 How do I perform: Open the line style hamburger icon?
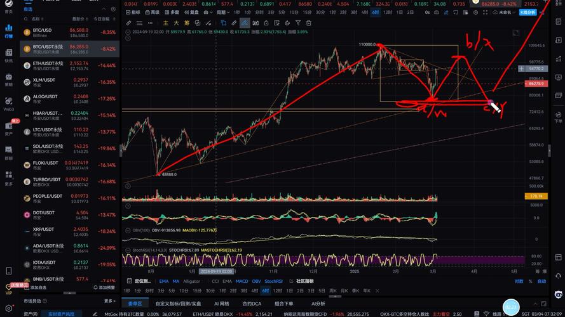click(139, 23)
